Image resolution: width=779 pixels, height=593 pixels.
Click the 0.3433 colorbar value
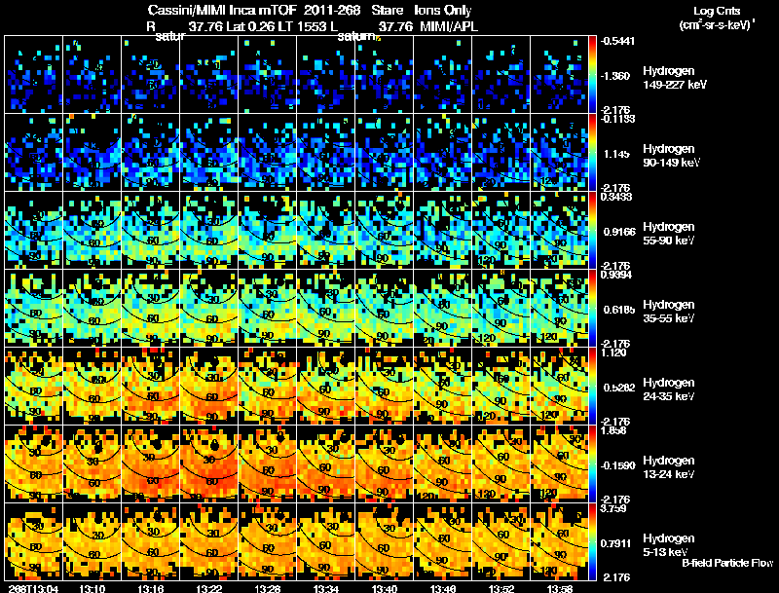pos(616,197)
